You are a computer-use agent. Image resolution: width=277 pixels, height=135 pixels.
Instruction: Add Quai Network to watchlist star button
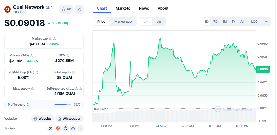(x=66, y=9)
